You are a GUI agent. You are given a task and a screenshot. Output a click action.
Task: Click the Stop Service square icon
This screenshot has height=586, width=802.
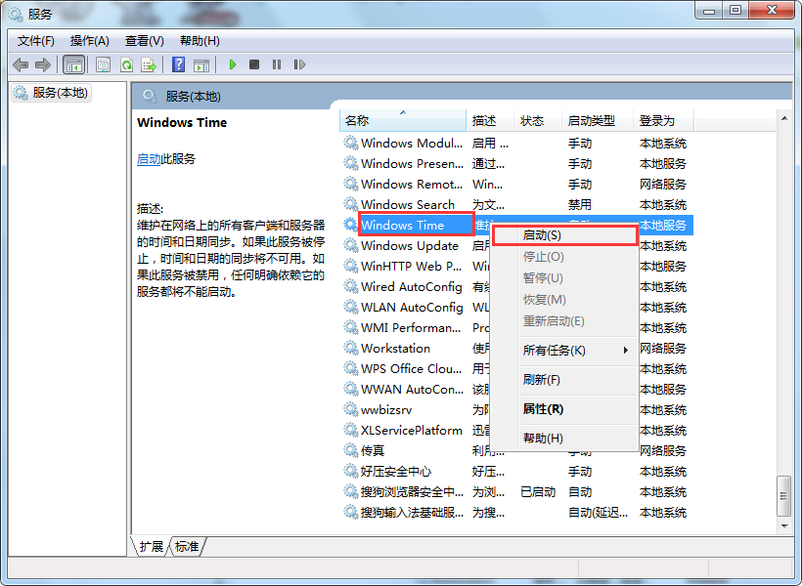pyautogui.click(x=254, y=64)
